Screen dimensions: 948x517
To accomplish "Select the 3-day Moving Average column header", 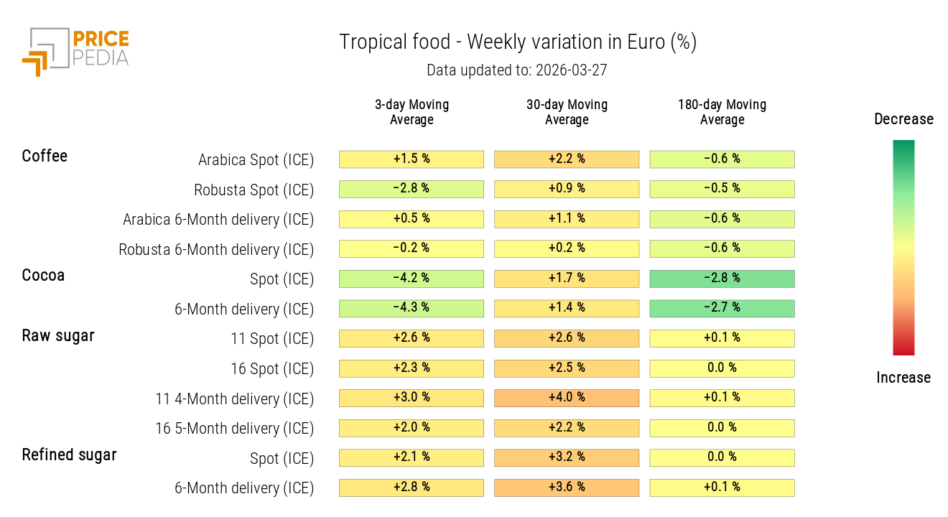I will 412,112.
